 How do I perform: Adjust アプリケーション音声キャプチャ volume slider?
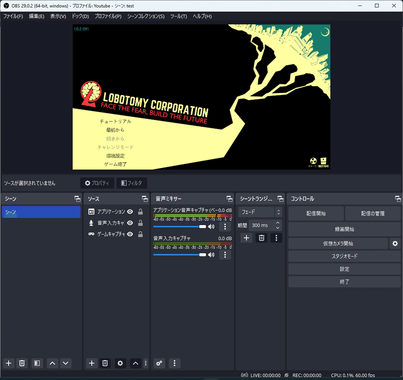(x=179, y=227)
